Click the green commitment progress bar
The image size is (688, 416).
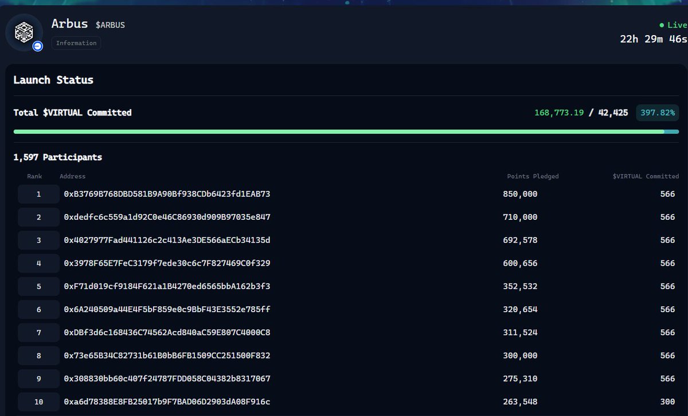[x=344, y=131]
